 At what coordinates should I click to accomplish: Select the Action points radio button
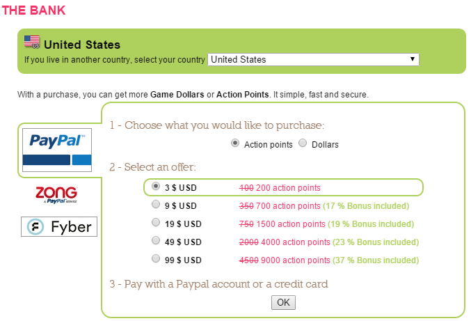pos(236,144)
